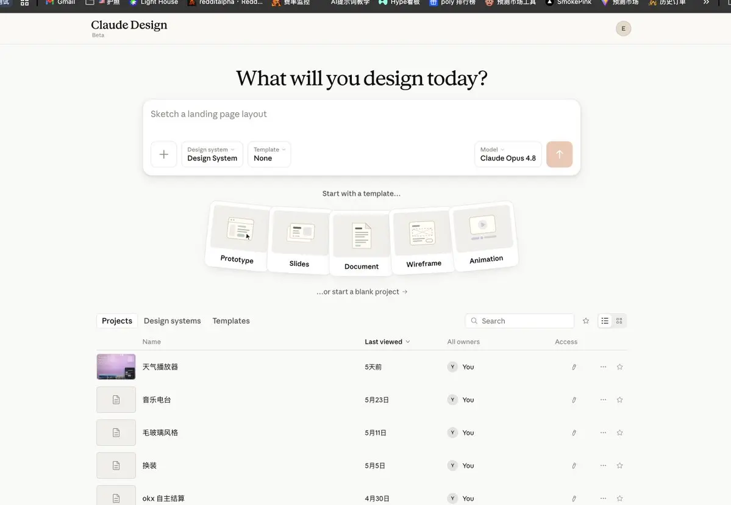This screenshot has height=505, width=731.
Task: Open the Template None dropdown
Action: pyautogui.click(x=269, y=154)
